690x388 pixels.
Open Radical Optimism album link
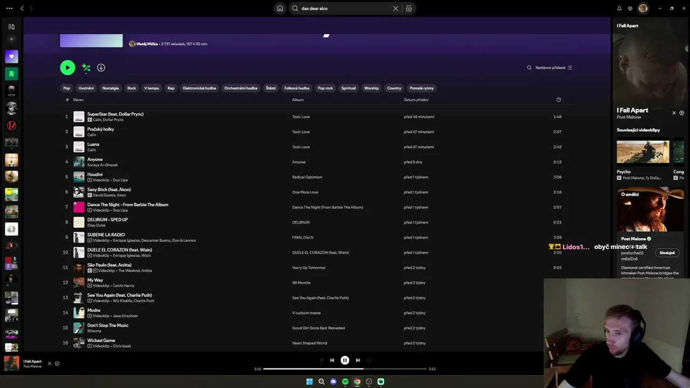tap(307, 177)
